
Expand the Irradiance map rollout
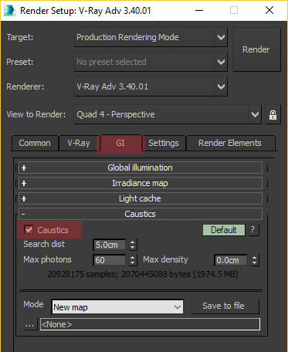click(x=141, y=183)
